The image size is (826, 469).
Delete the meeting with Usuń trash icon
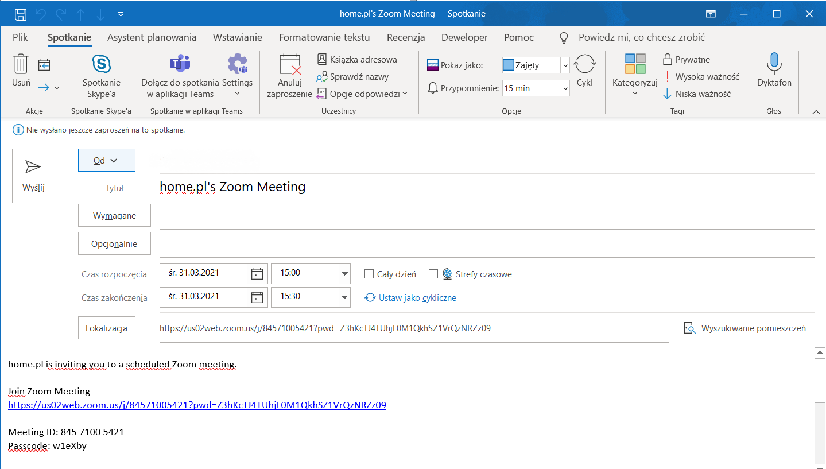coord(21,71)
